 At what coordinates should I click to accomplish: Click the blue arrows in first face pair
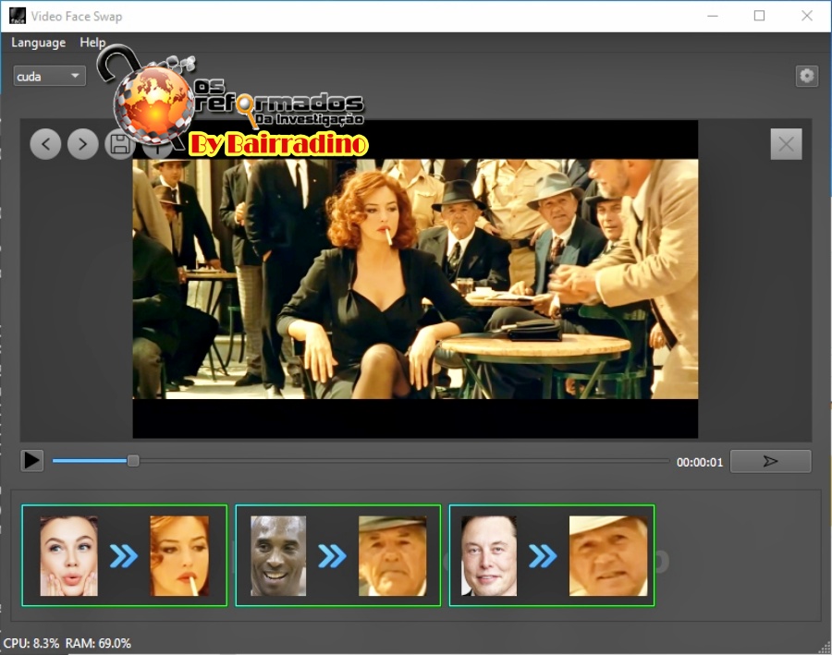point(124,556)
